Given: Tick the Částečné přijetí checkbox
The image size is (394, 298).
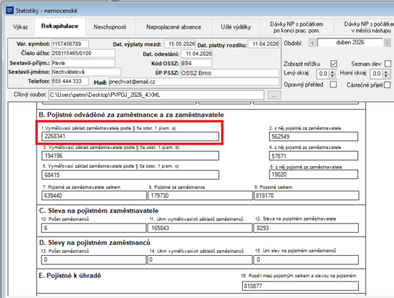Looking at the screenshot, I should tap(388, 85).
